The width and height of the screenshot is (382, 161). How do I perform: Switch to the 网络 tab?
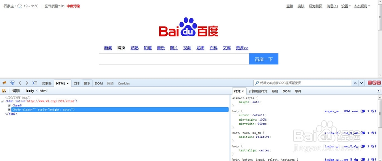pos(110,83)
